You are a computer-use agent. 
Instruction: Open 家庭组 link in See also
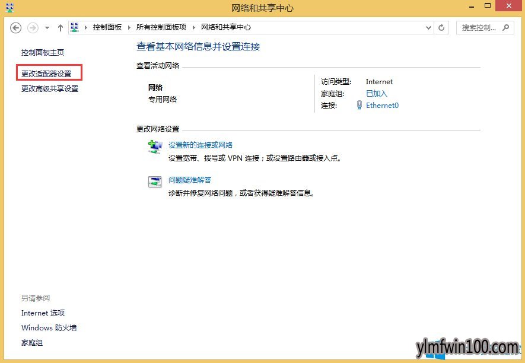(x=32, y=343)
